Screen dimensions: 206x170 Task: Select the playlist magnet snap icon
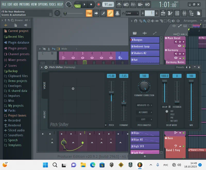tap(136, 21)
